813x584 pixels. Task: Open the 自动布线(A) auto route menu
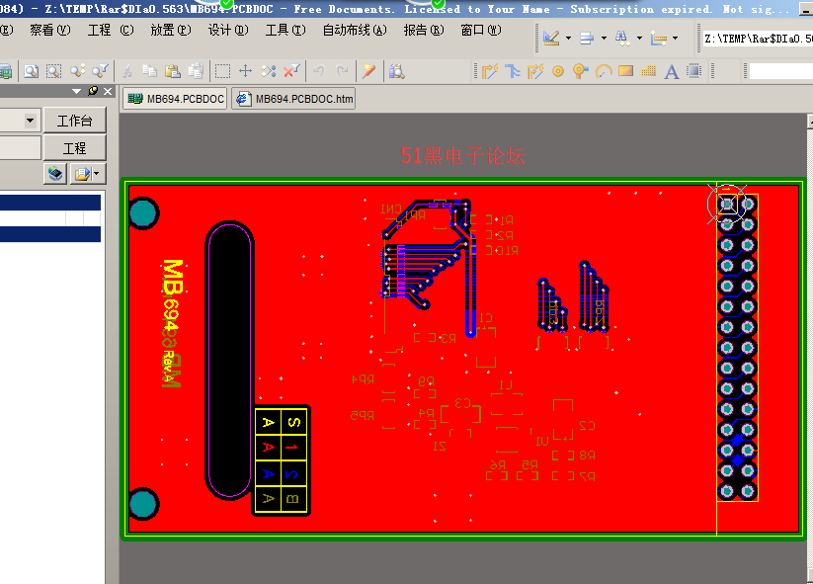coord(355,30)
